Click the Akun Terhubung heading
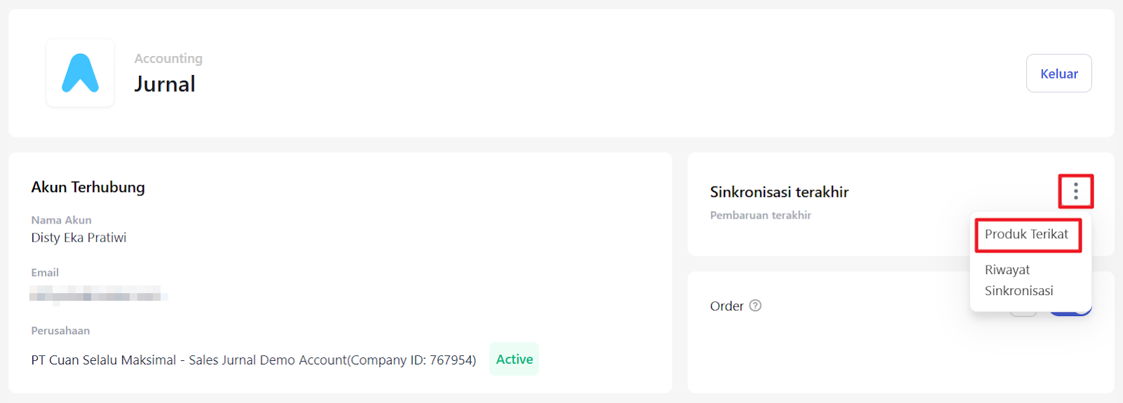This screenshot has height=403, width=1123. tap(88, 187)
